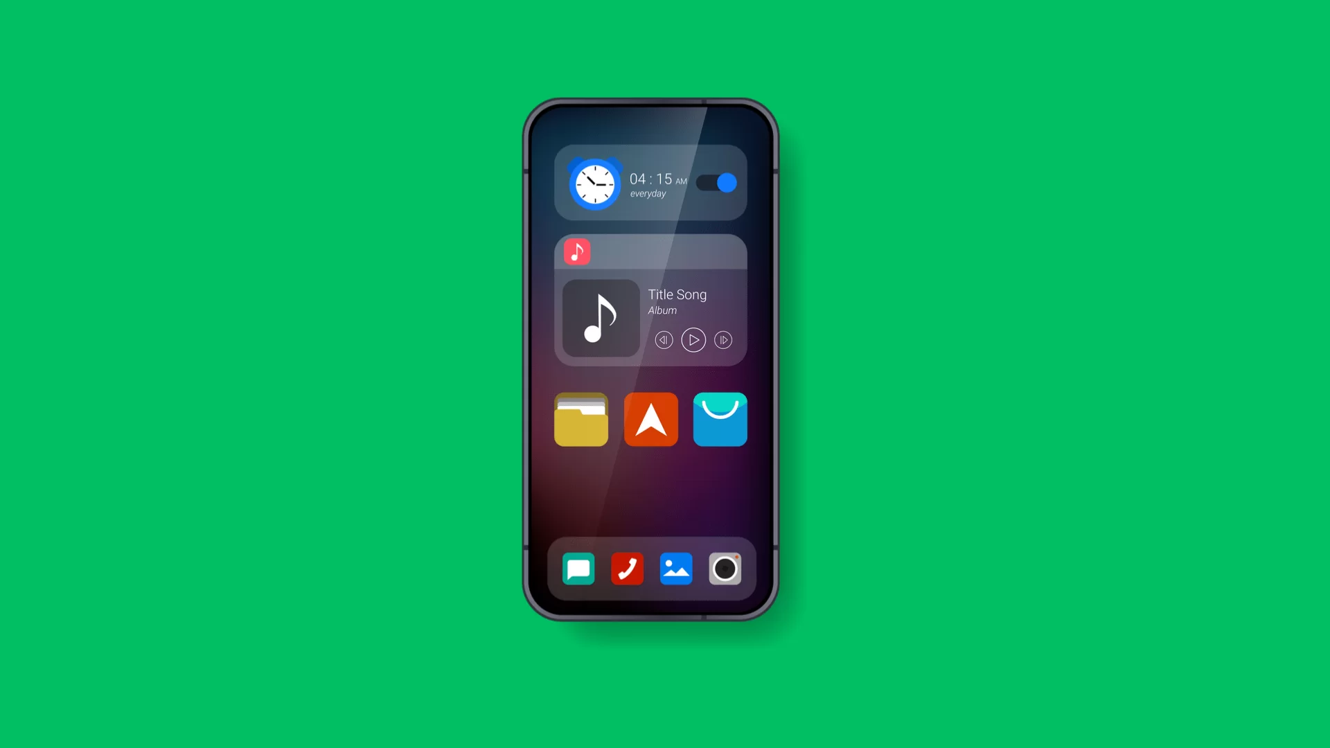Open the Camera dock icon
This screenshot has height=748, width=1330.
(x=725, y=569)
